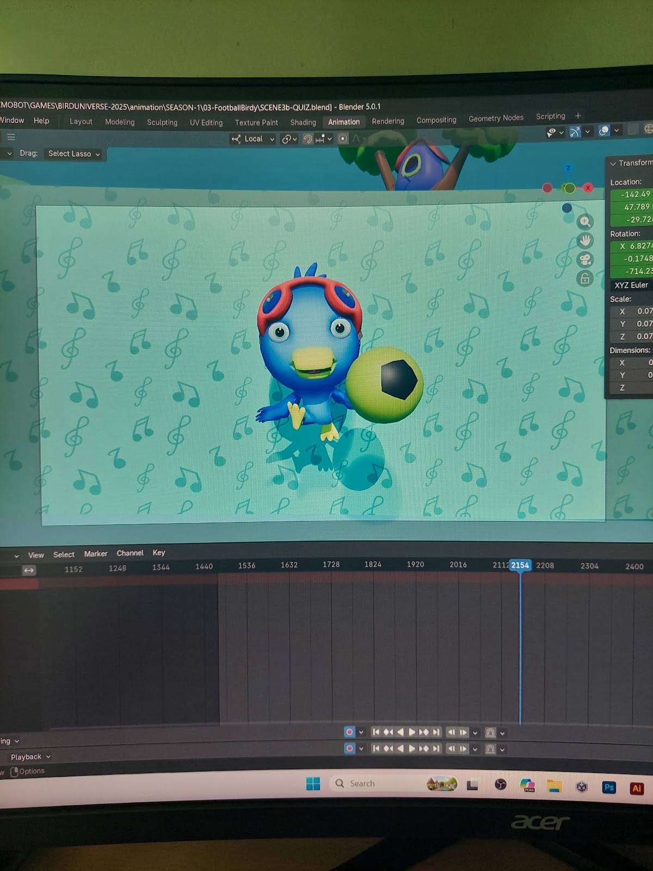Open Photoshop from the taskbar
This screenshot has width=653, height=871.
tap(609, 787)
